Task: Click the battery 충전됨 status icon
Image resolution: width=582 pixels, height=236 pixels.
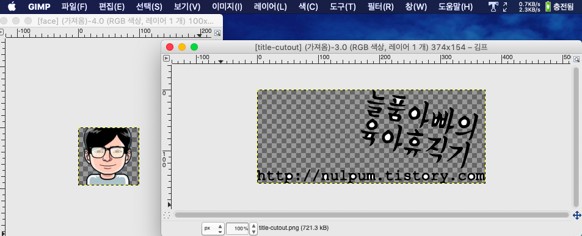Action: coord(560,7)
